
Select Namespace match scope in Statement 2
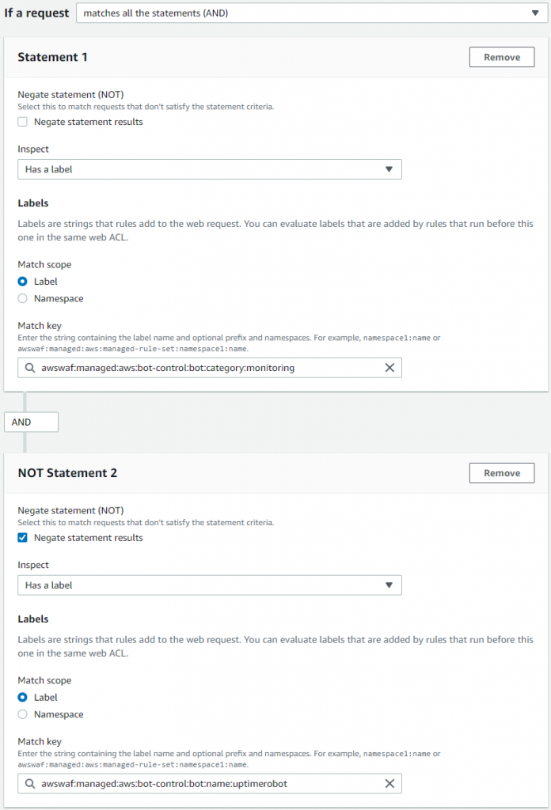[x=22, y=714]
